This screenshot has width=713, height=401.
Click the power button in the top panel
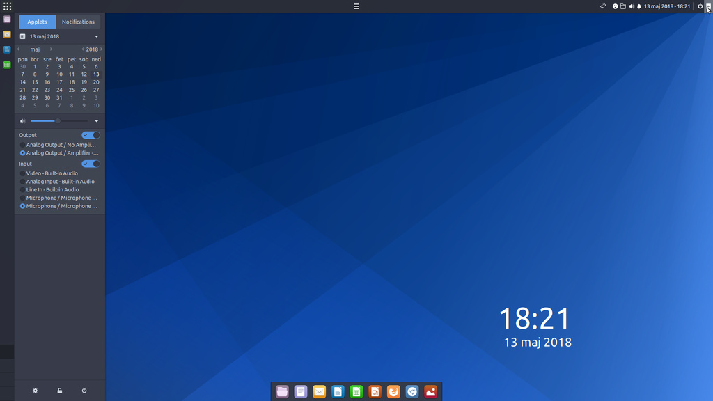(699, 6)
